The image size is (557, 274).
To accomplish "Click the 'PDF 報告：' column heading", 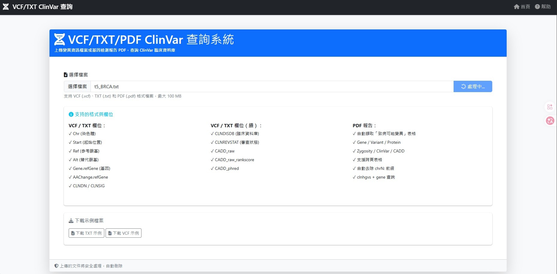I will pyautogui.click(x=364, y=125).
